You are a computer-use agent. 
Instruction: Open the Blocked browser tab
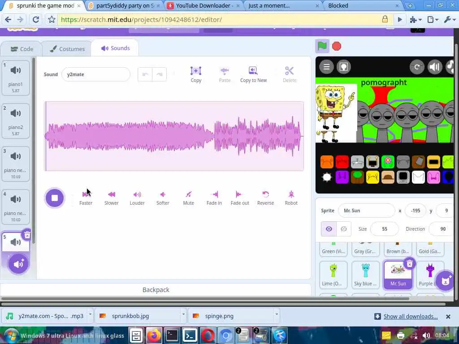[363, 5]
